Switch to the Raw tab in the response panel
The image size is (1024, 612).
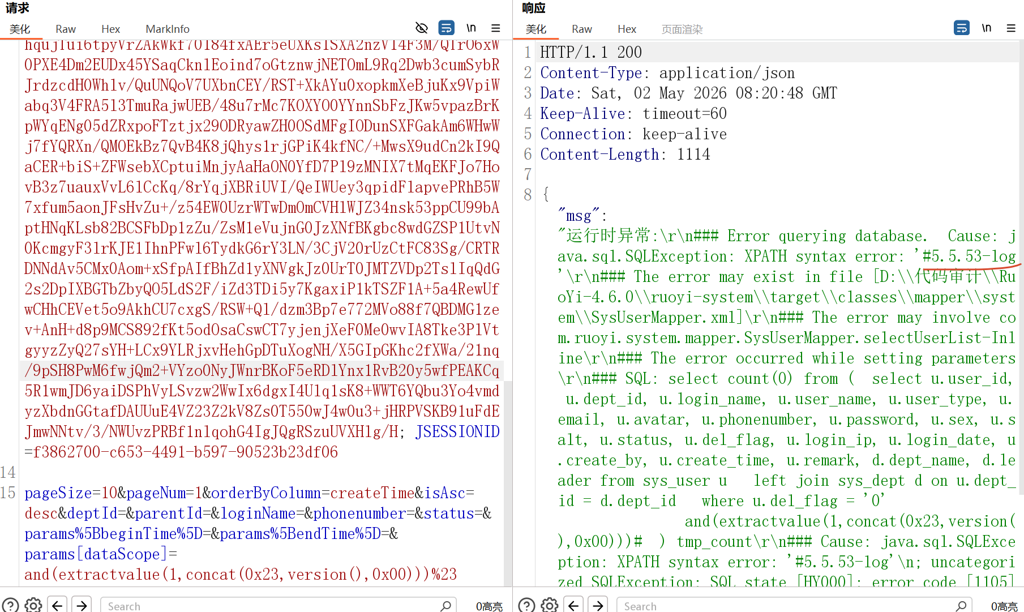pyautogui.click(x=582, y=29)
